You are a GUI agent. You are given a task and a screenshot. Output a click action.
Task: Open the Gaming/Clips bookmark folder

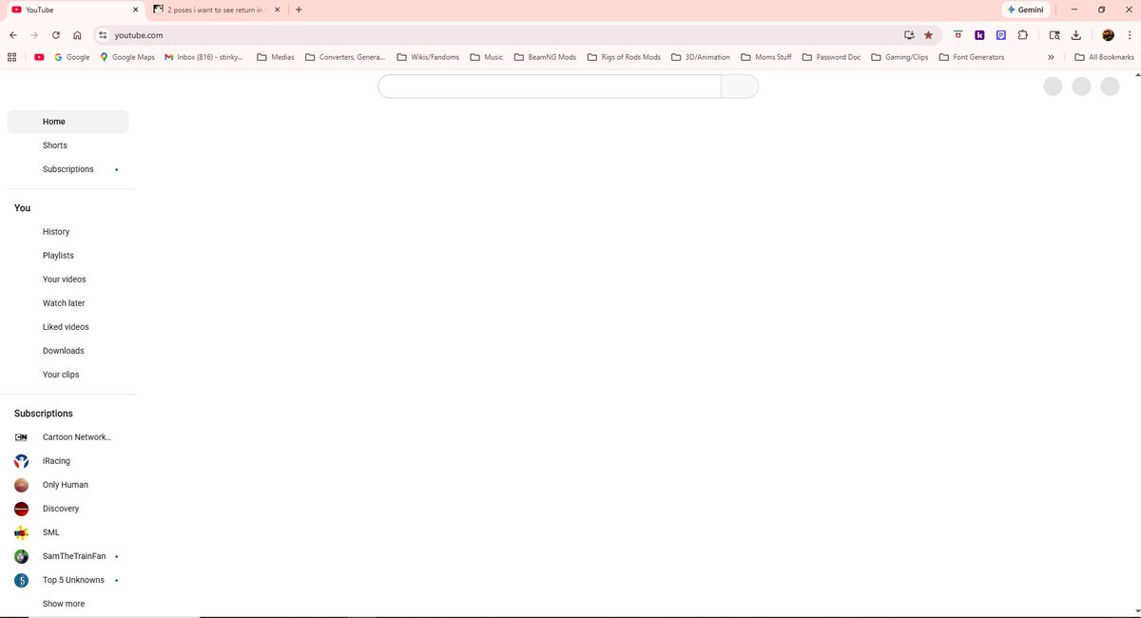click(899, 57)
